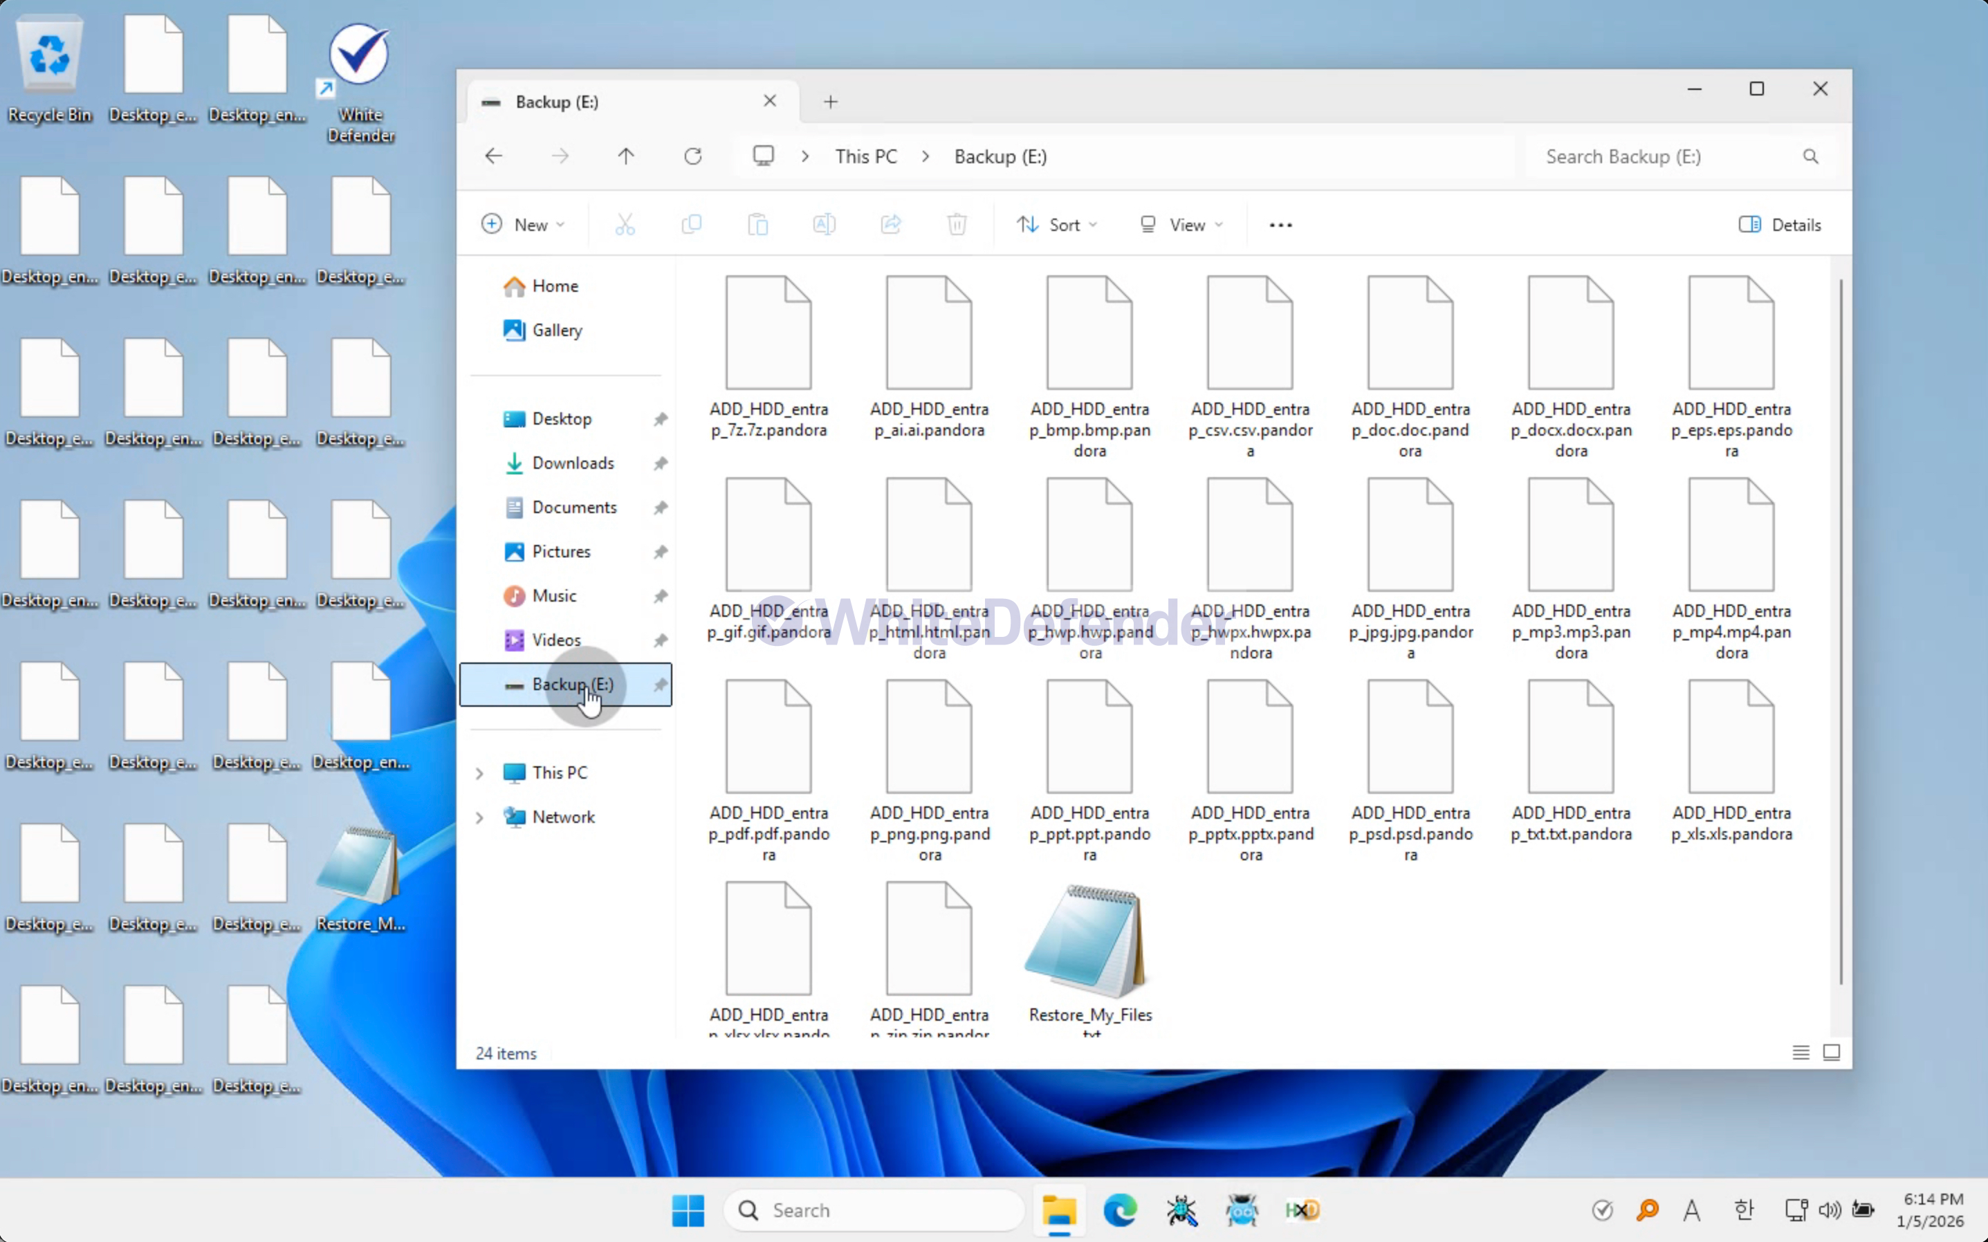Image resolution: width=1988 pixels, height=1242 pixels.
Task: Expand the Network tree node
Action: coord(480,817)
